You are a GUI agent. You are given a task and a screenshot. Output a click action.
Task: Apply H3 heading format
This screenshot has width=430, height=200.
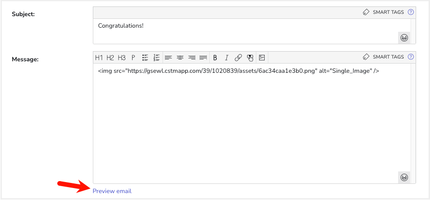[122, 58]
